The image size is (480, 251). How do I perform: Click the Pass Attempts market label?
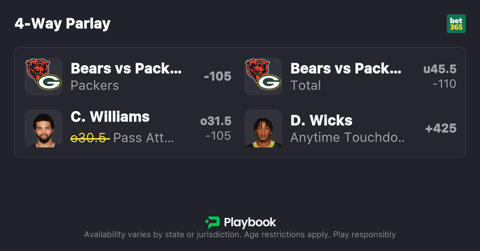pos(144,138)
